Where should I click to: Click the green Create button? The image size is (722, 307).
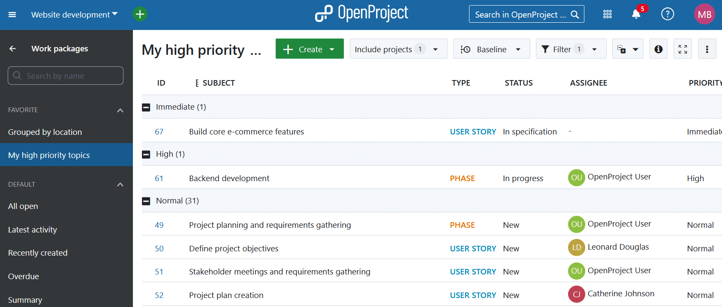point(309,49)
